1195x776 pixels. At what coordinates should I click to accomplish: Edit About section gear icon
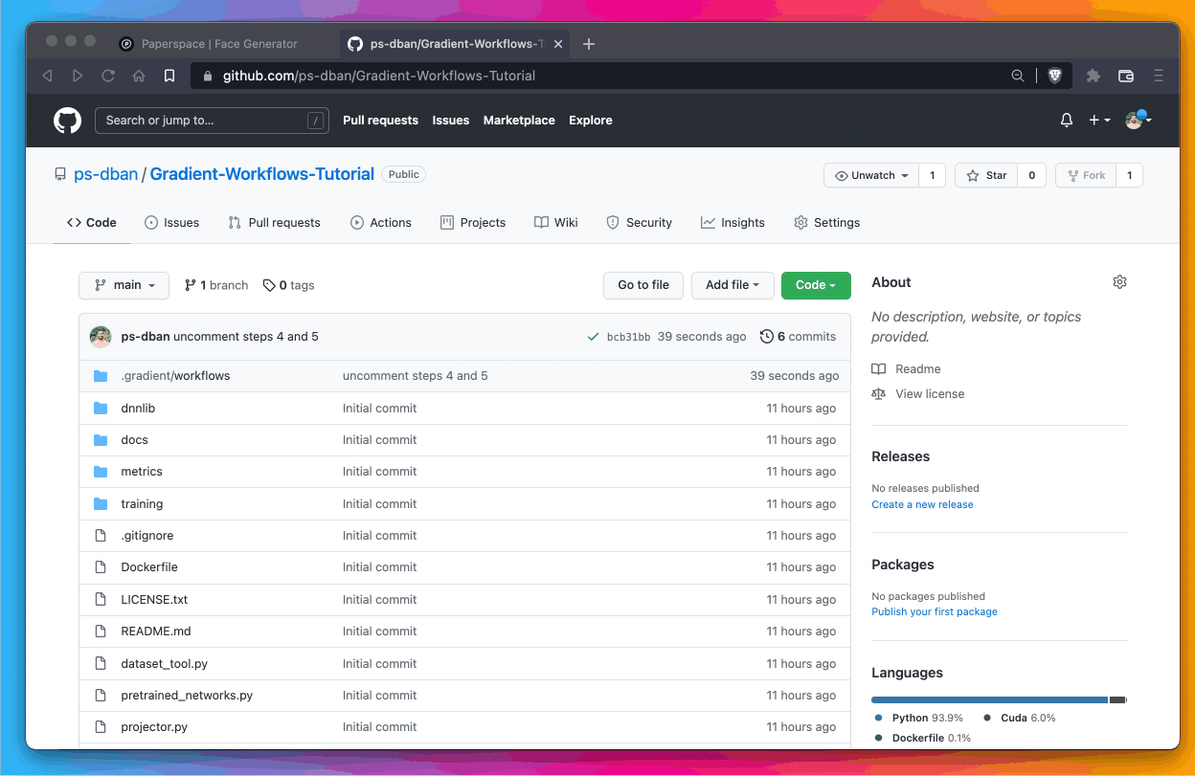(x=1119, y=282)
